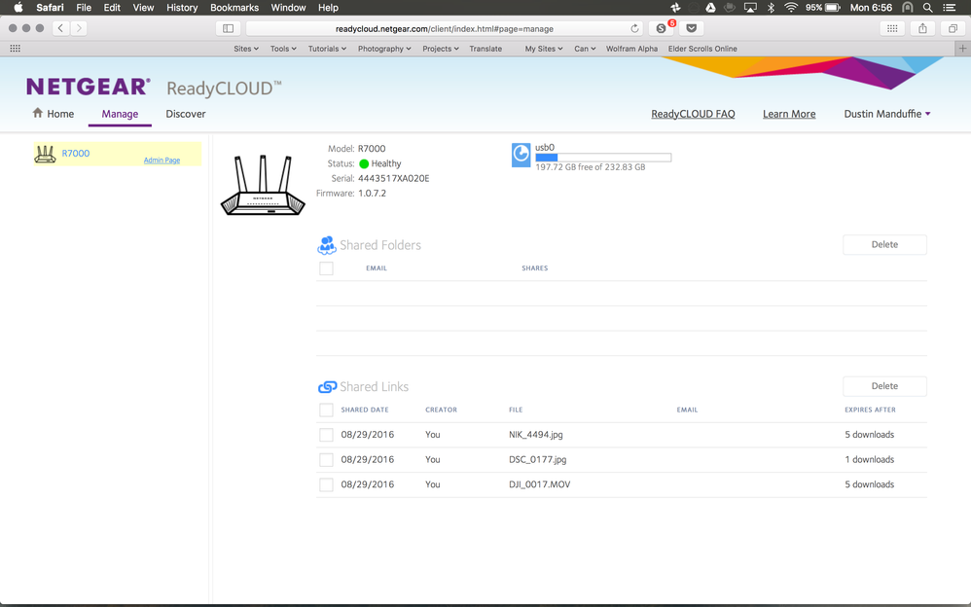
Task: Click the Shared Folders people icon
Action: (x=327, y=245)
